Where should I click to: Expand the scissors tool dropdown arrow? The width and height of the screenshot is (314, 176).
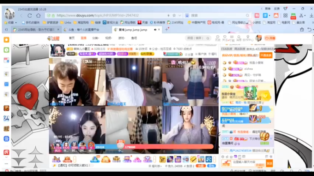pyautogui.click(x=305, y=16)
